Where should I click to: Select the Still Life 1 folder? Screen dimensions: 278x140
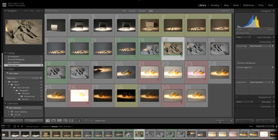[25, 99]
